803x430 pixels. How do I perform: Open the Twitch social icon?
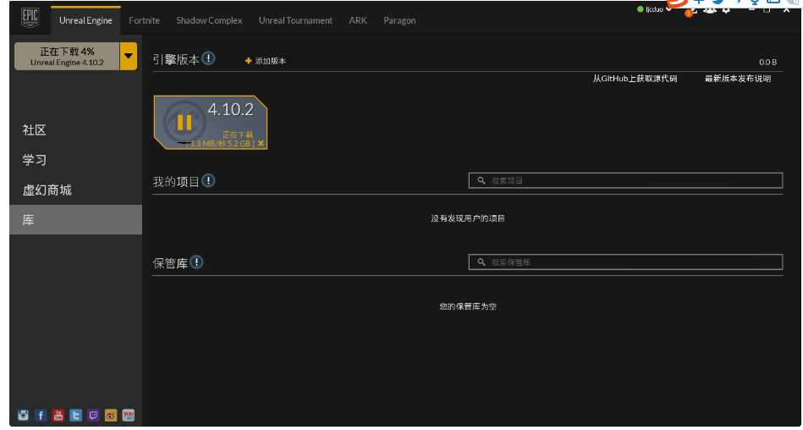coord(93,415)
